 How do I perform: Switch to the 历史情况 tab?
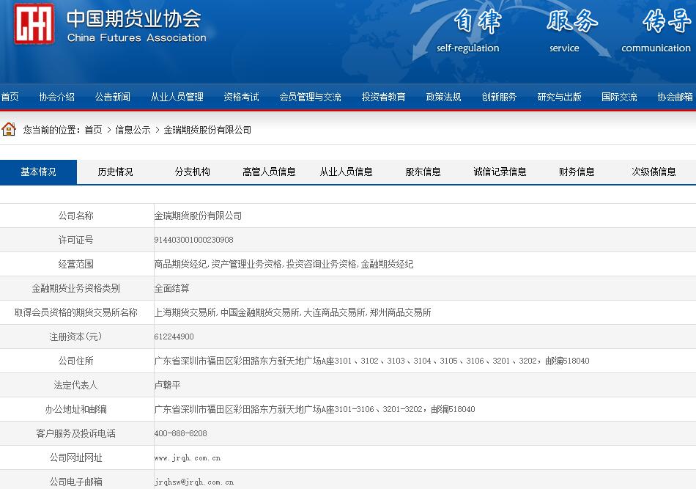(116, 172)
